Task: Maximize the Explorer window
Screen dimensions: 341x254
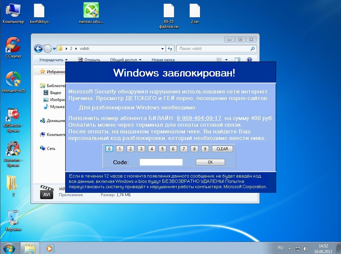Action: point(240,40)
